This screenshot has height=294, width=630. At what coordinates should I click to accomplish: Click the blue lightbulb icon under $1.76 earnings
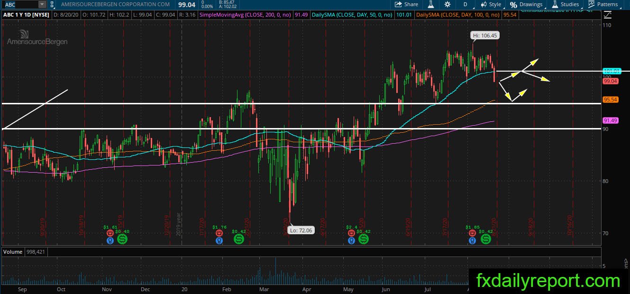click(x=219, y=240)
